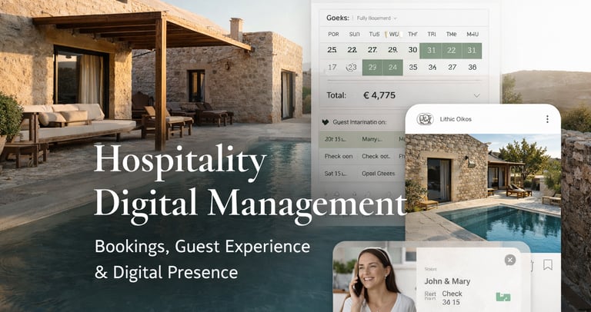Click the Lithic Oikos title text
This screenshot has width=591, height=312.
pyautogui.click(x=456, y=119)
